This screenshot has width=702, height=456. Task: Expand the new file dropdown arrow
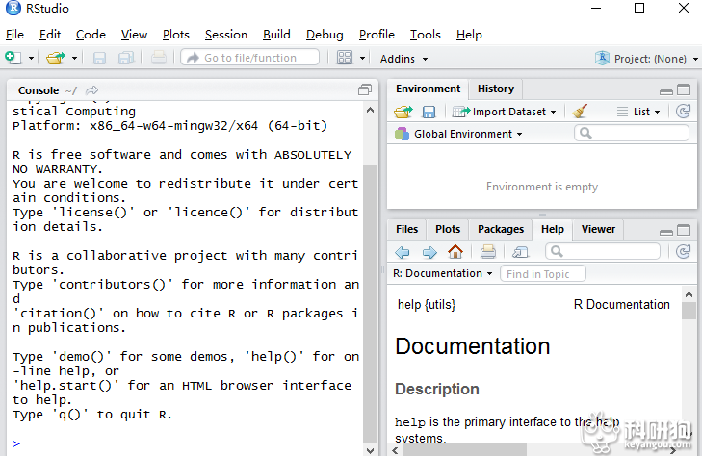31,58
